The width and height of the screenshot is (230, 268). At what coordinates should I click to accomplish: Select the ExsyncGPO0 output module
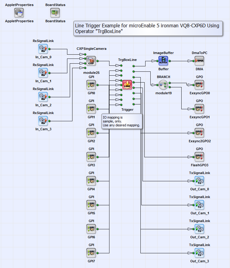[199, 85]
